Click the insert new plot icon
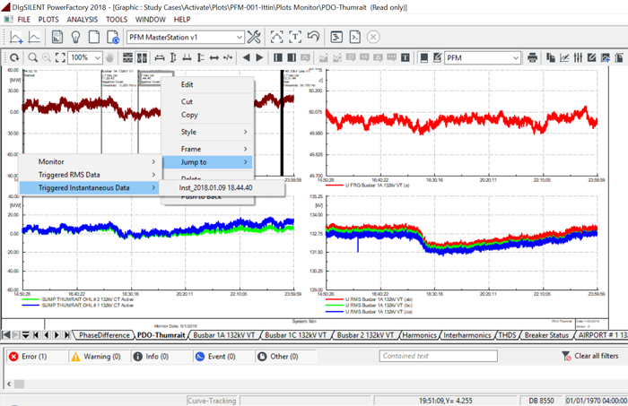Screen dimensions: 628x406 click(x=16, y=37)
